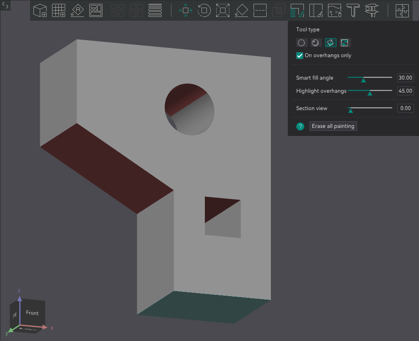The width and height of the screenshot is (419, 341).
Task: Open the help question mark button
Action: [300, 126]
